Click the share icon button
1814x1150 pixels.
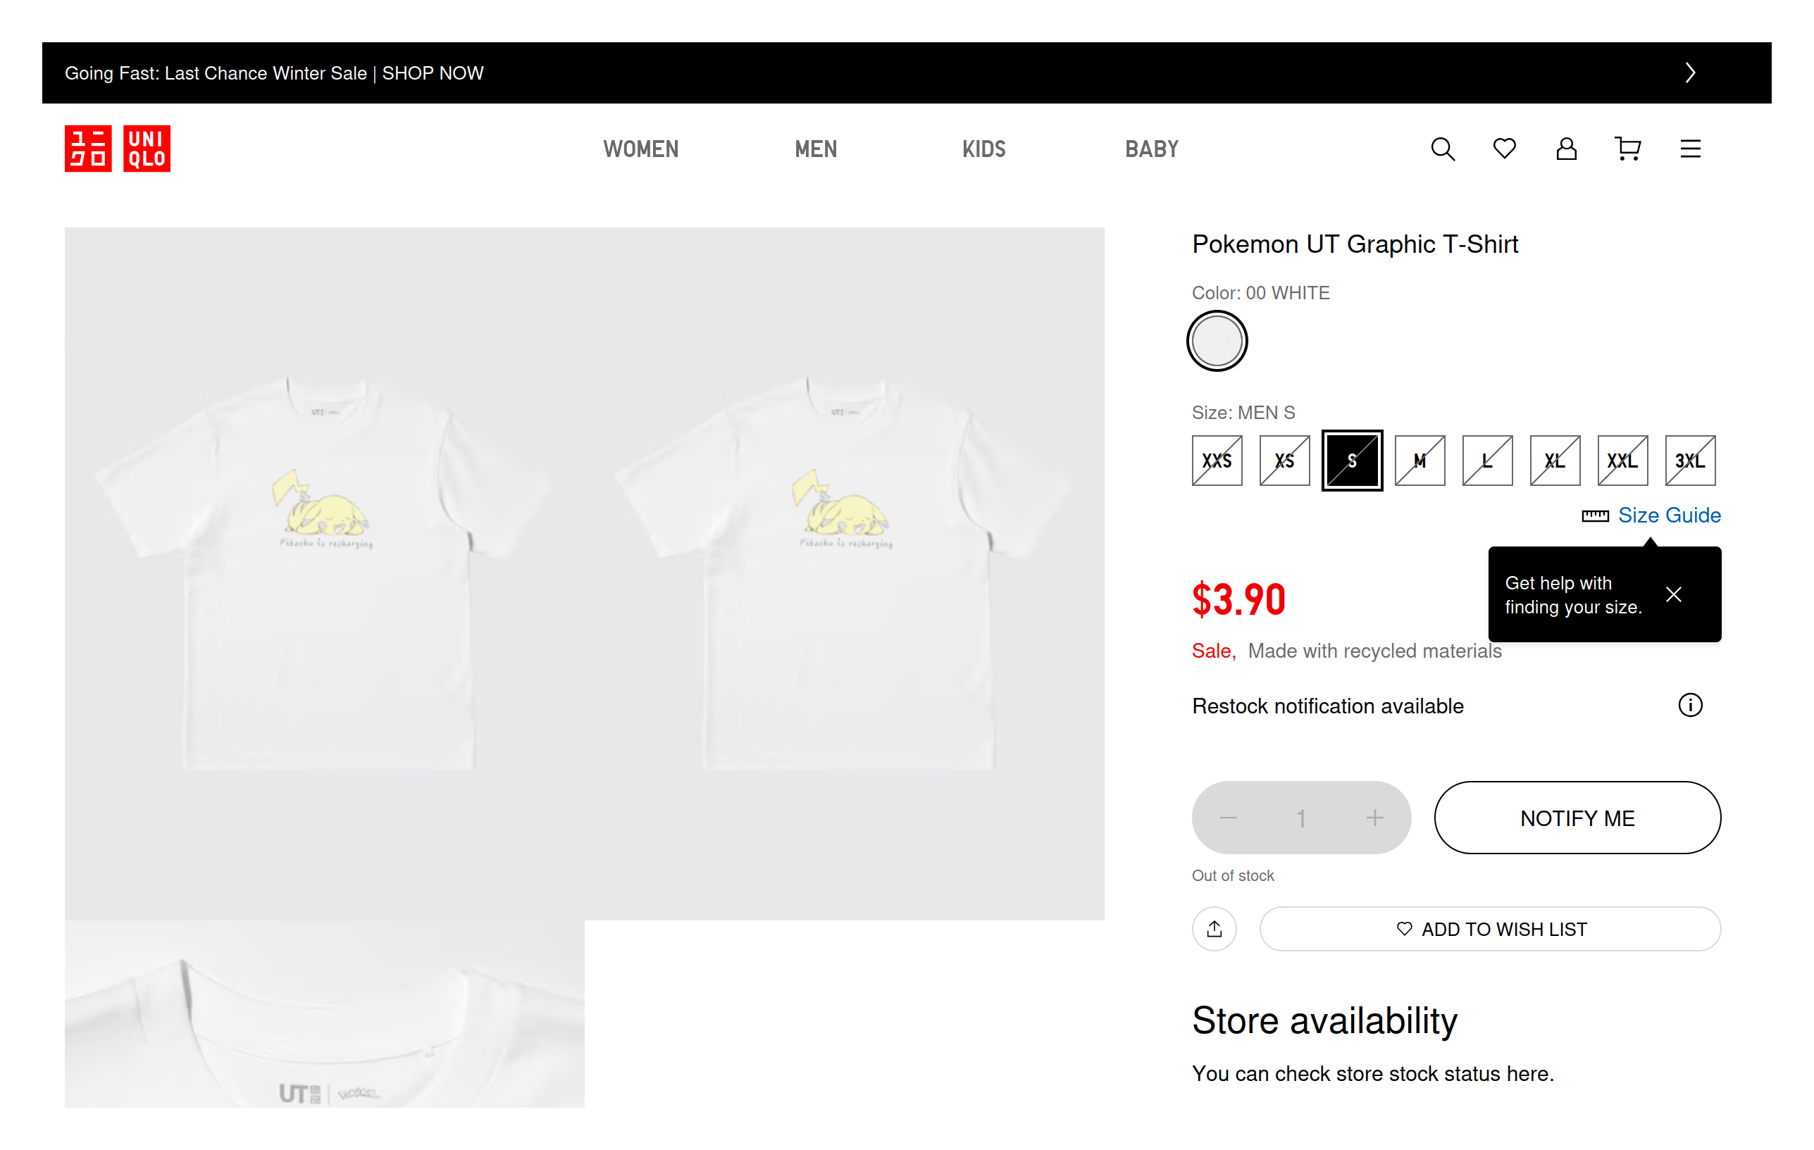(1214, 929)
